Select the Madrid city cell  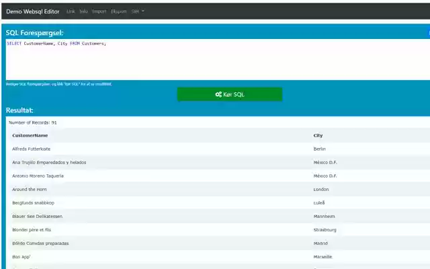[x=320, y=243]
